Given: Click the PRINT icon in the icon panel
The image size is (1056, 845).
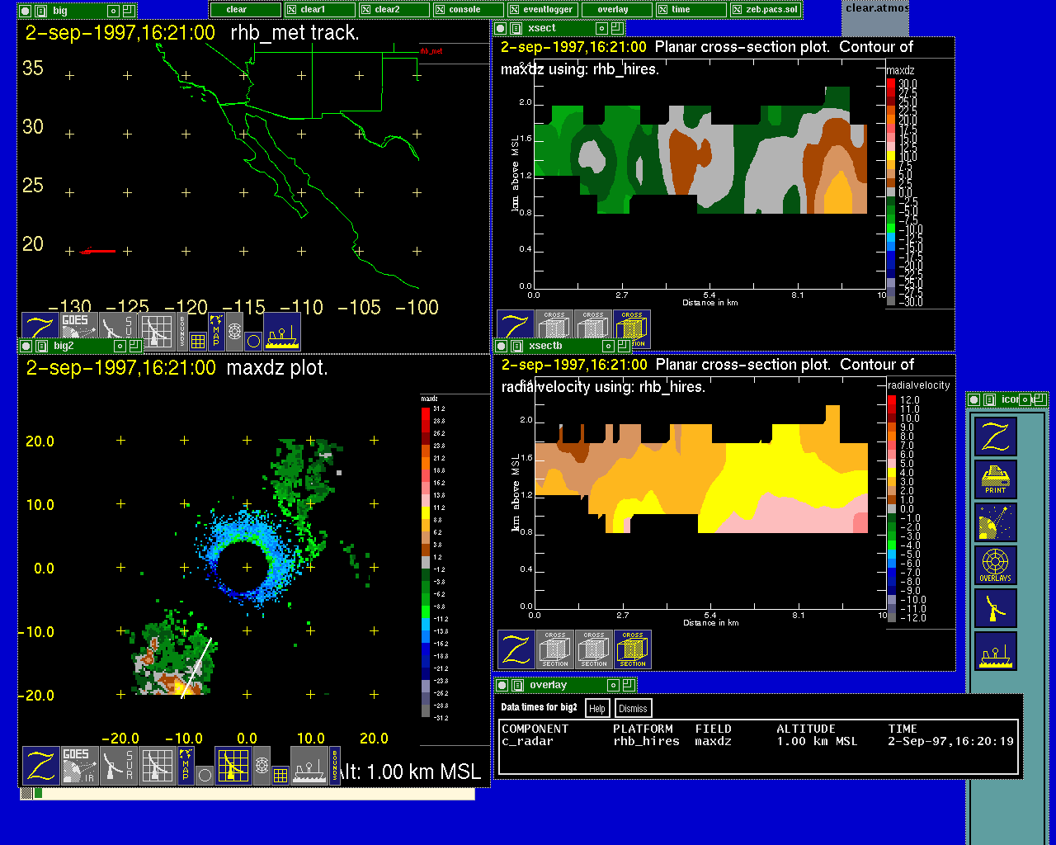Looking at the screenshot, I should pyautogui.click(x=995, y=479).
